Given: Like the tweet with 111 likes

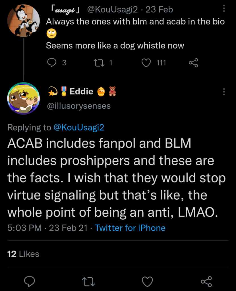Looking at the screenshot, I should [x=146, y=63].
